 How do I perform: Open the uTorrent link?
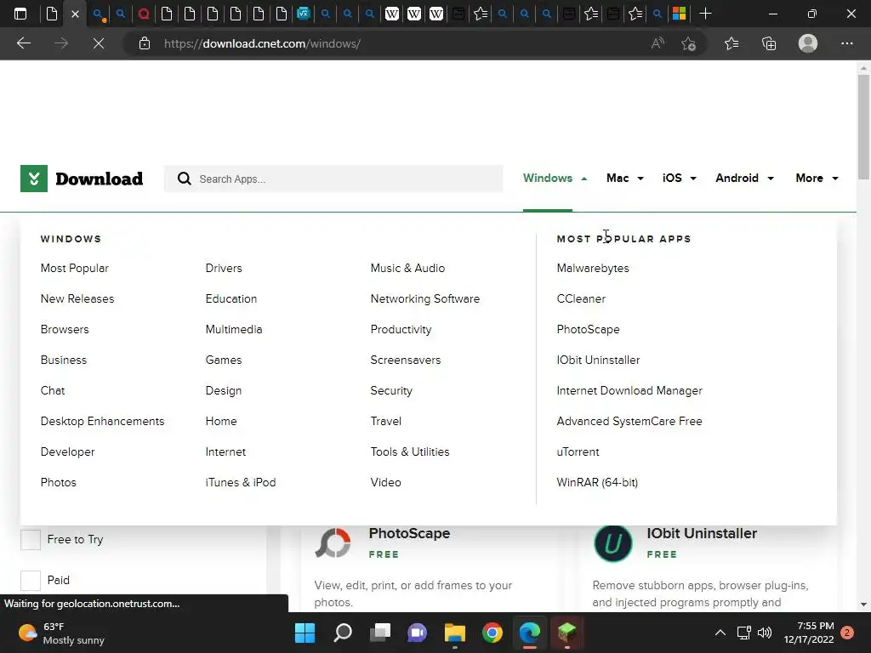[x=578, y=452]
